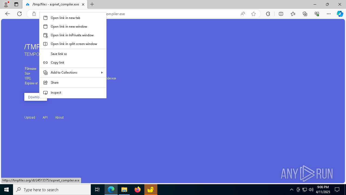Image resolution: width=346 pixels, height=195 pixels.
Task: Select Inspect from context menu
Action: pyautogui.click(x=73, y=93)
